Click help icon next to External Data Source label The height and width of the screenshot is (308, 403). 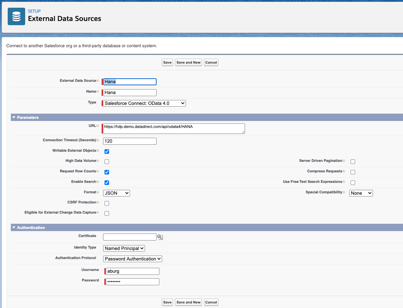pos(98,81)
